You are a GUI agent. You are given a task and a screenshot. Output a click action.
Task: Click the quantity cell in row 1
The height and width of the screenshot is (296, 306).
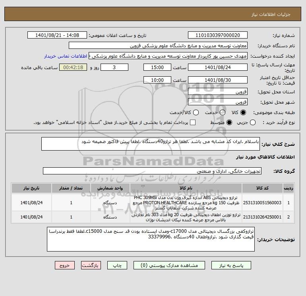click(x=71, y=203)
